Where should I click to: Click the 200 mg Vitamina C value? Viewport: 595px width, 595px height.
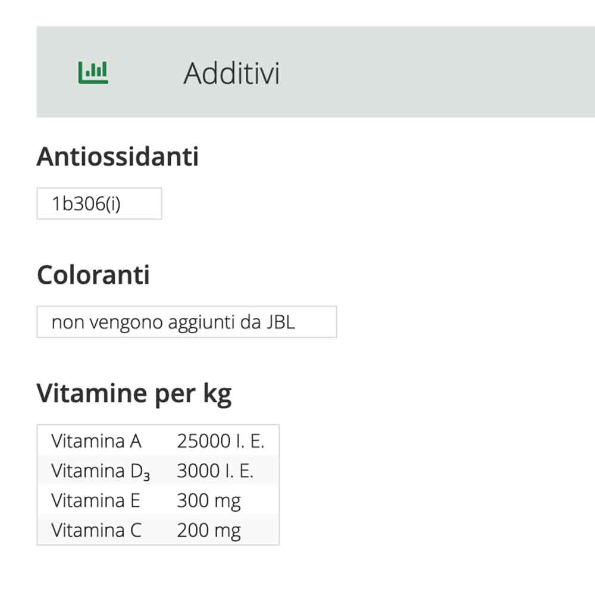pos(208,530)
